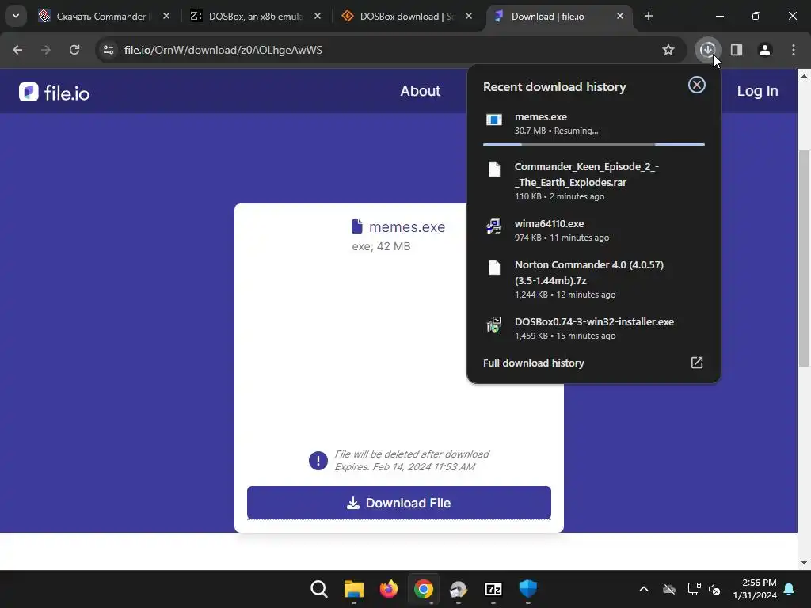Screen dimensions: 811x608
Task: Open the clock showing 2:56 PM
Action: tap(755, 589)
